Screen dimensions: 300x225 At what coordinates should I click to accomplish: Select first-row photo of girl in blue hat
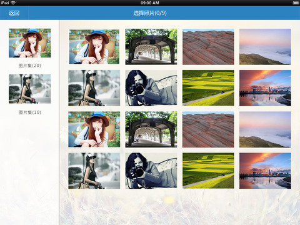coord(94,47)
